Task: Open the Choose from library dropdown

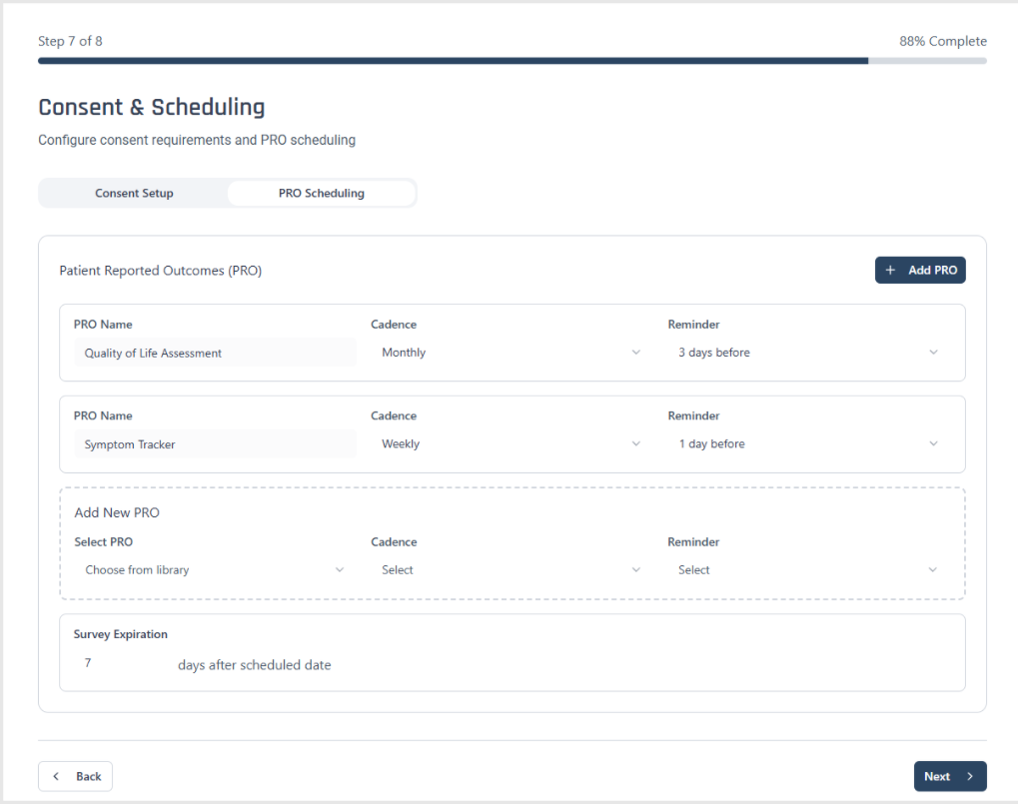Action: pos(215,569)
